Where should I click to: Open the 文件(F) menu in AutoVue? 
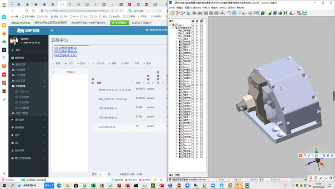pyautogui.click(x=172, y=8)
